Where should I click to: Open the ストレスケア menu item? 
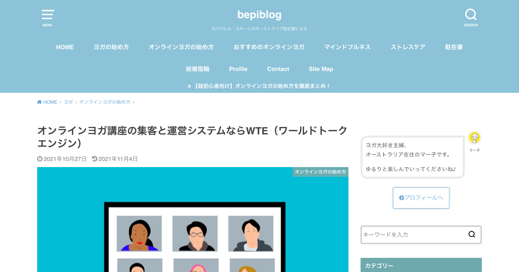[x=408, y=47]
